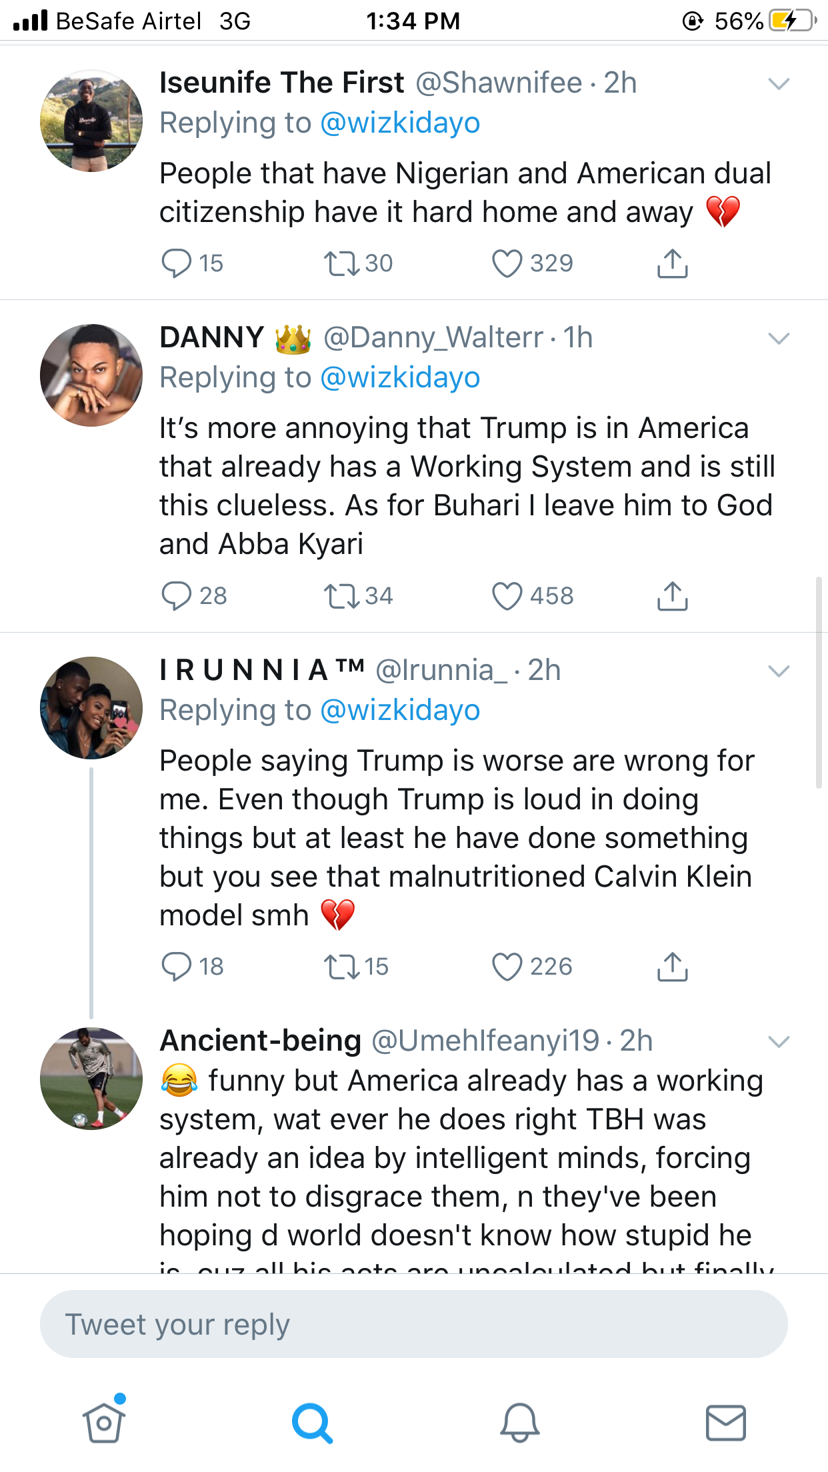Image resolution: width=828 pixels, height=1472 pixels.
Task: Open the Search tab
Action: [311, 1423]
